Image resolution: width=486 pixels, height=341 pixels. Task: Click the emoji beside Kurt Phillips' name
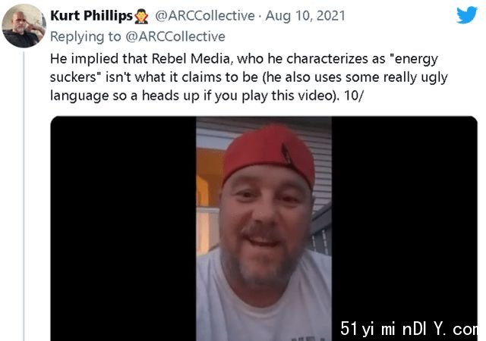click(x=141, y=16)
